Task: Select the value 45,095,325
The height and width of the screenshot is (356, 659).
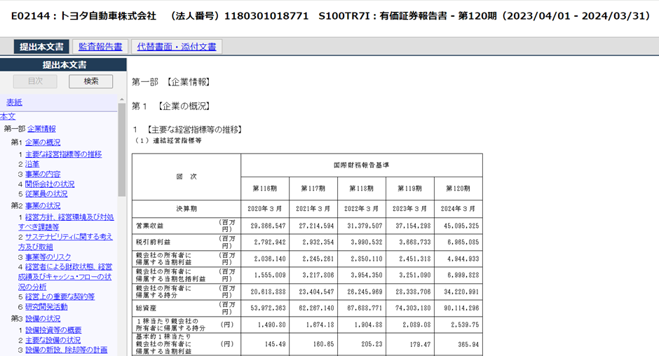Action: coord(461,226)
